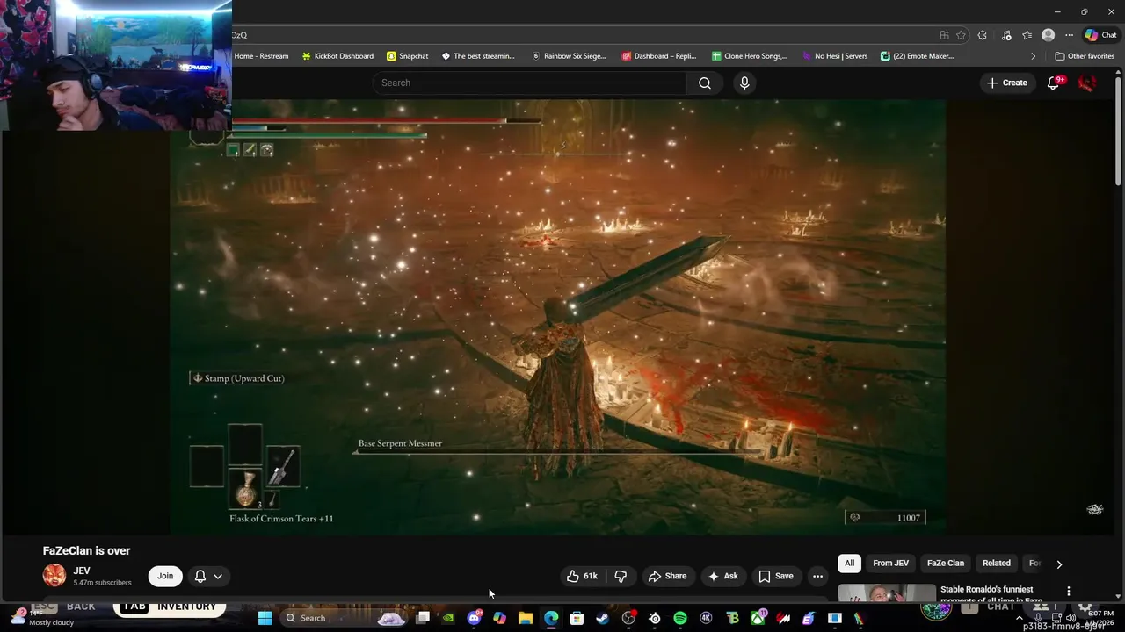1125x632 pixels.
Task: Open the weather widget Mostly cloudy
Action: [41, 618]
